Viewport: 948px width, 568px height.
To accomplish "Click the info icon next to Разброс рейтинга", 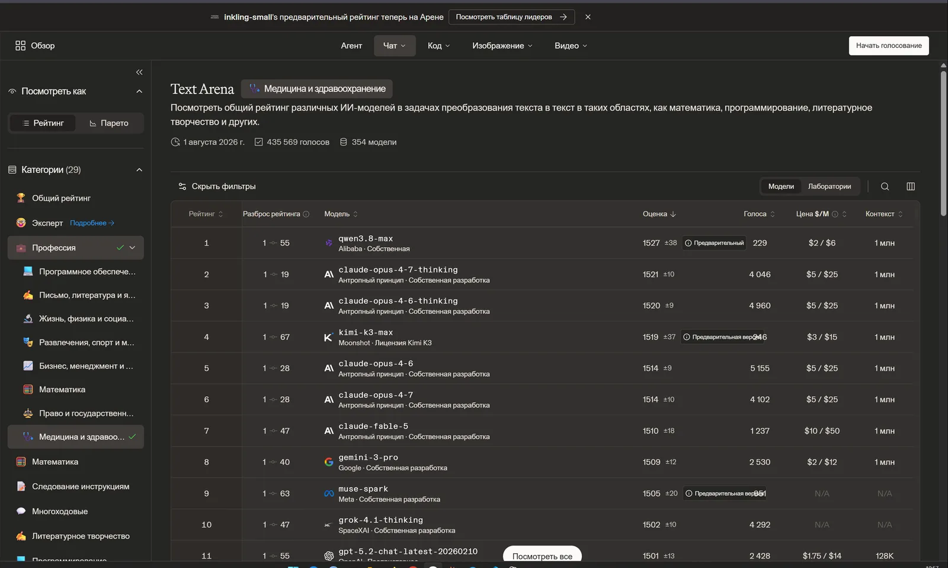I will pos(306,214).
